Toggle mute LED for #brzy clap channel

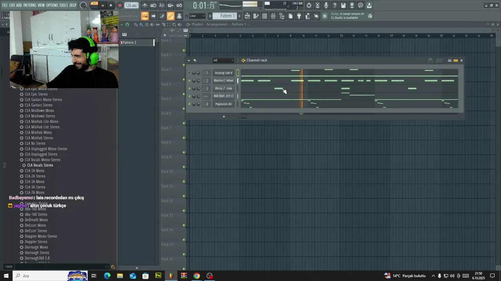[189, 89]
